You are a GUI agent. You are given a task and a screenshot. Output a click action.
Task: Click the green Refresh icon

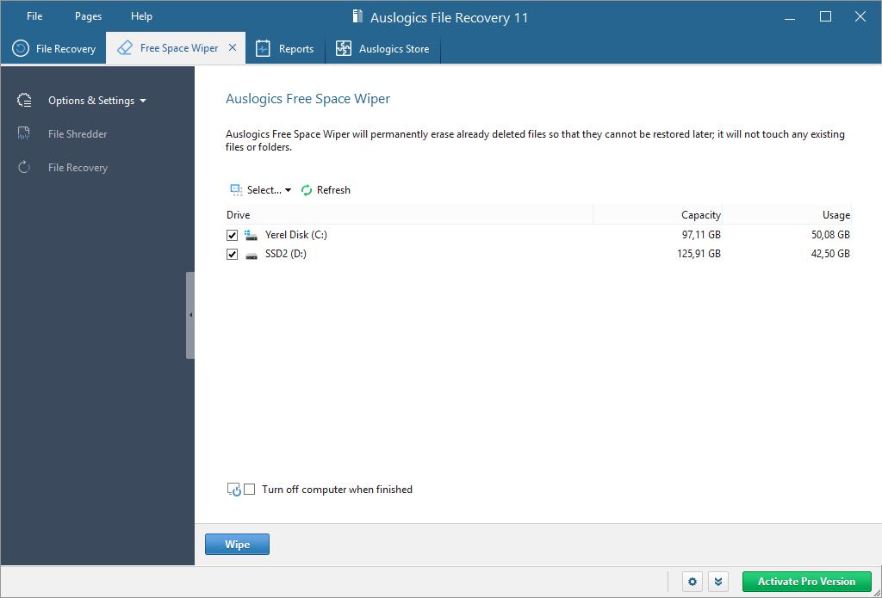(307, 190)
